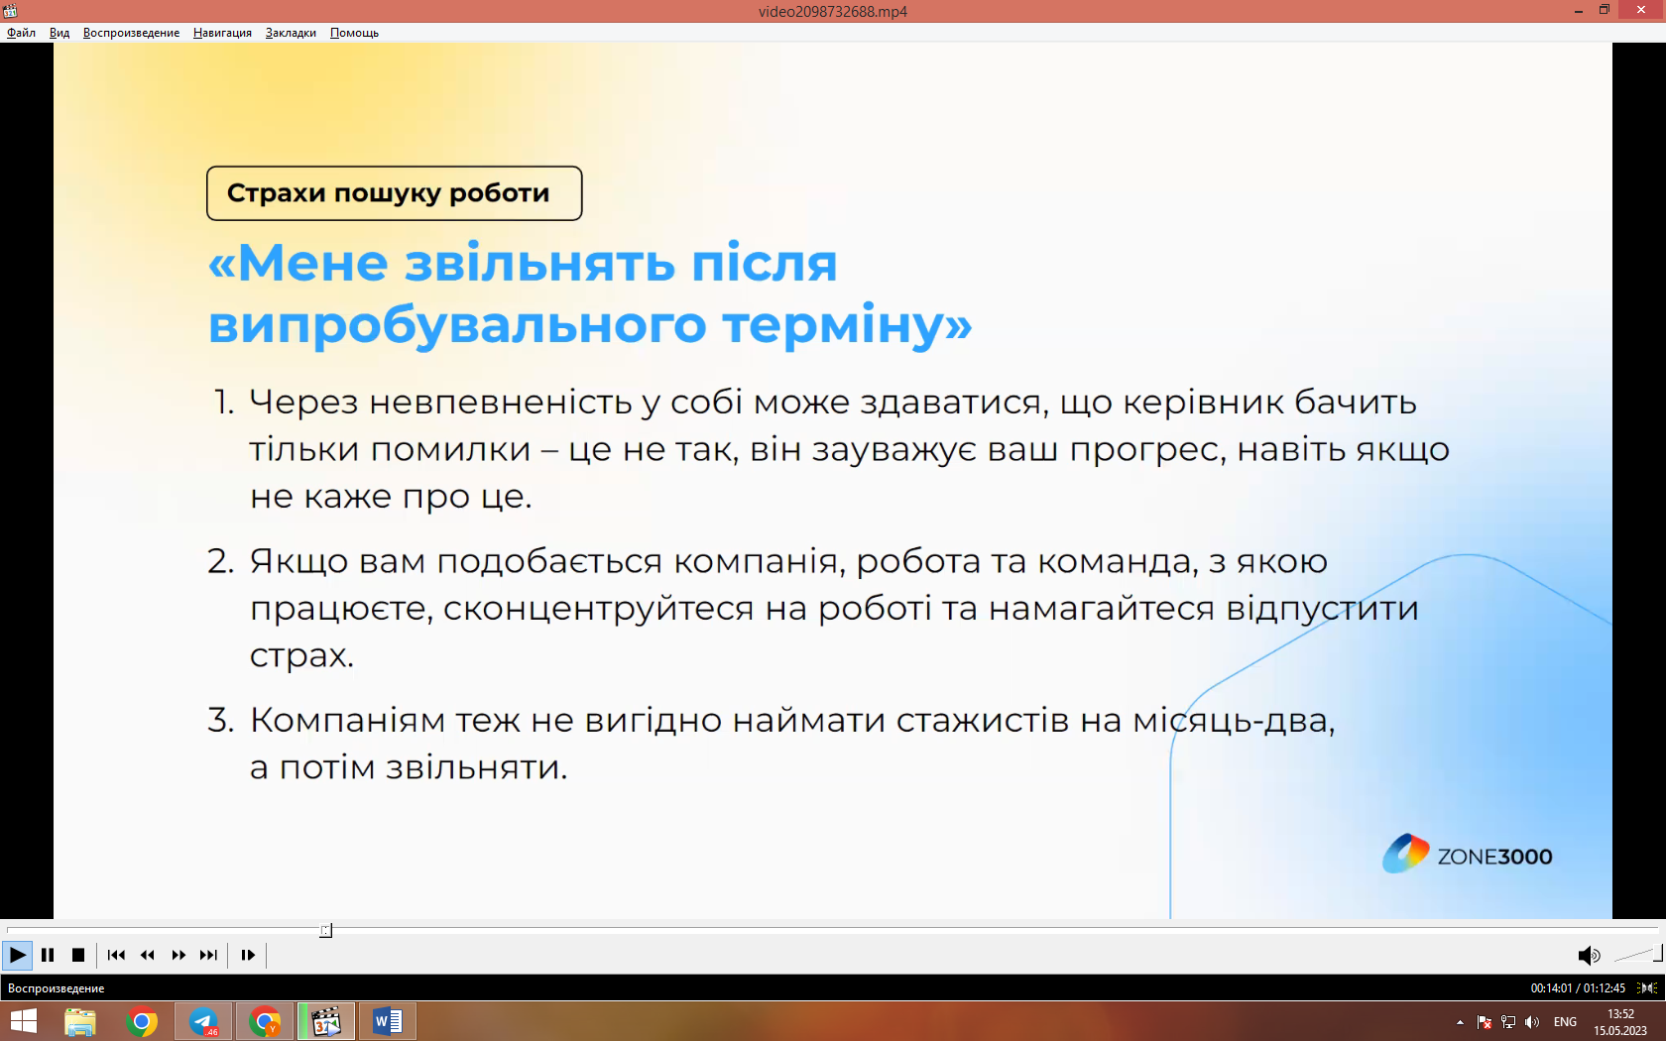This screenshot has width=1666, height=1041.
Task: Click the Play button in the player toolbar
Action: pos(17,955)
